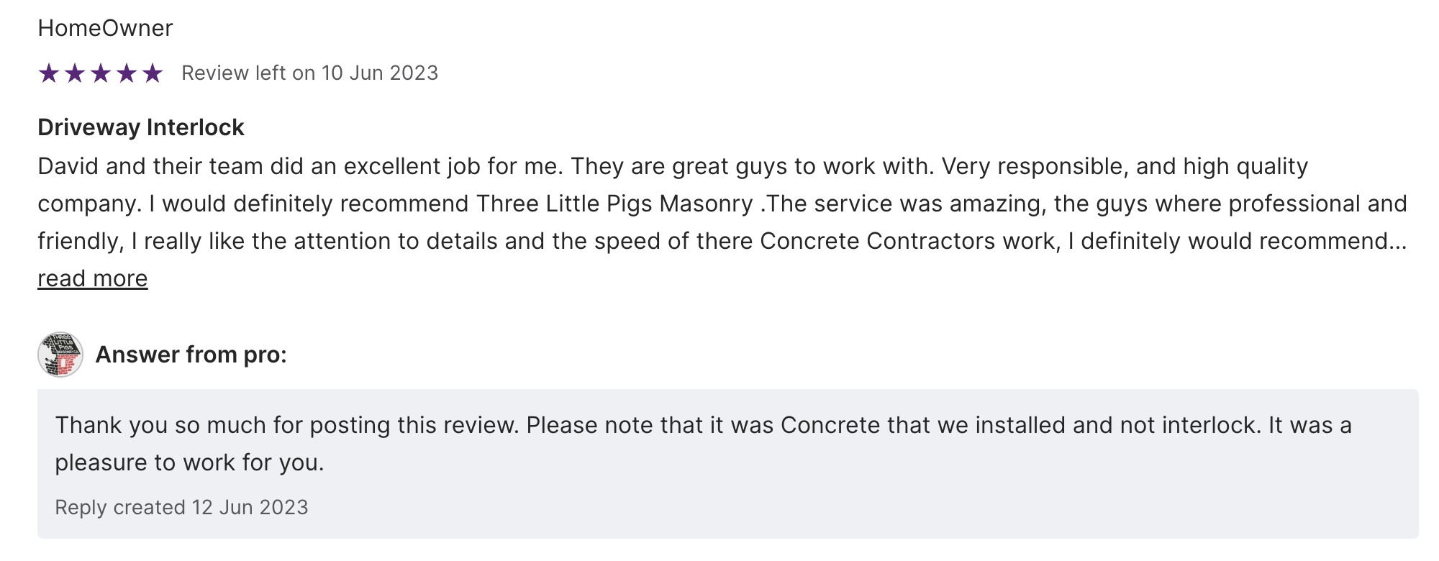The width and height of the screenshot is (1439, 561).
Task: Click the Answer from pro heading
Action: (x=191, y=355)
